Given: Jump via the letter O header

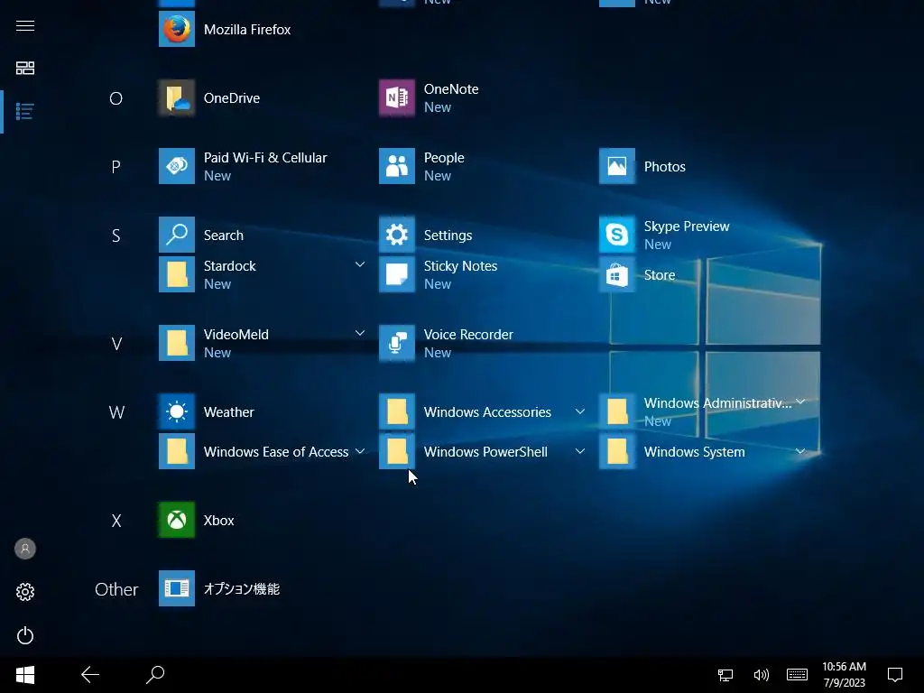Looking at the screenshot, I should coord(116,98).
